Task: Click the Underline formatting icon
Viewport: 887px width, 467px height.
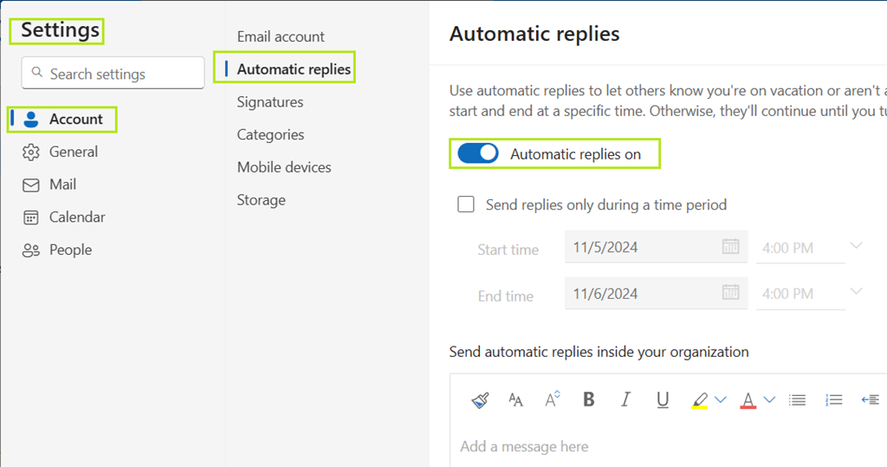Action: (663, 399)
